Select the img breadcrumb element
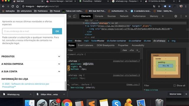Screen dimensions: 189x106 (x=173, y=41)
